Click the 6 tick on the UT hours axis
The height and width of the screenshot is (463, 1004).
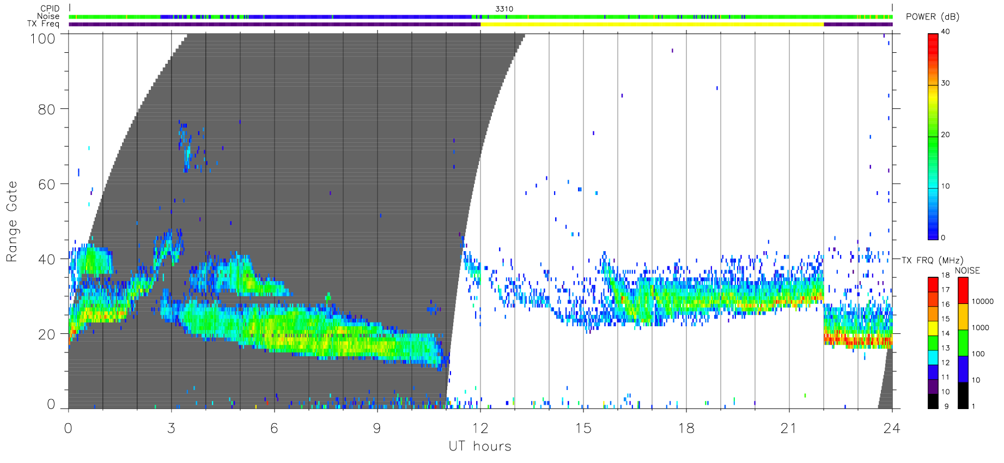274,428
